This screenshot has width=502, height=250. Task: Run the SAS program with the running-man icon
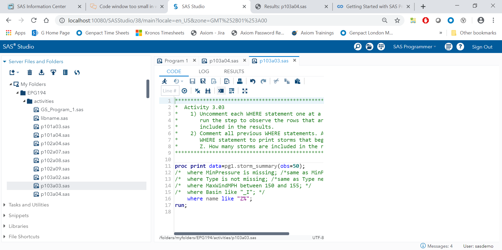(x=164, y=81)
